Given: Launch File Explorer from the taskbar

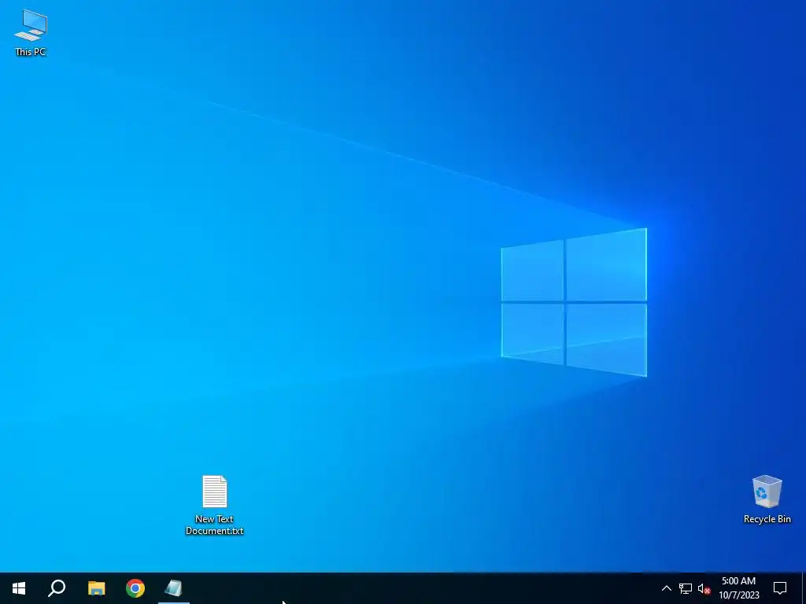Looking at the screenshot, I should pyautogui.click(x=96, y=588).
